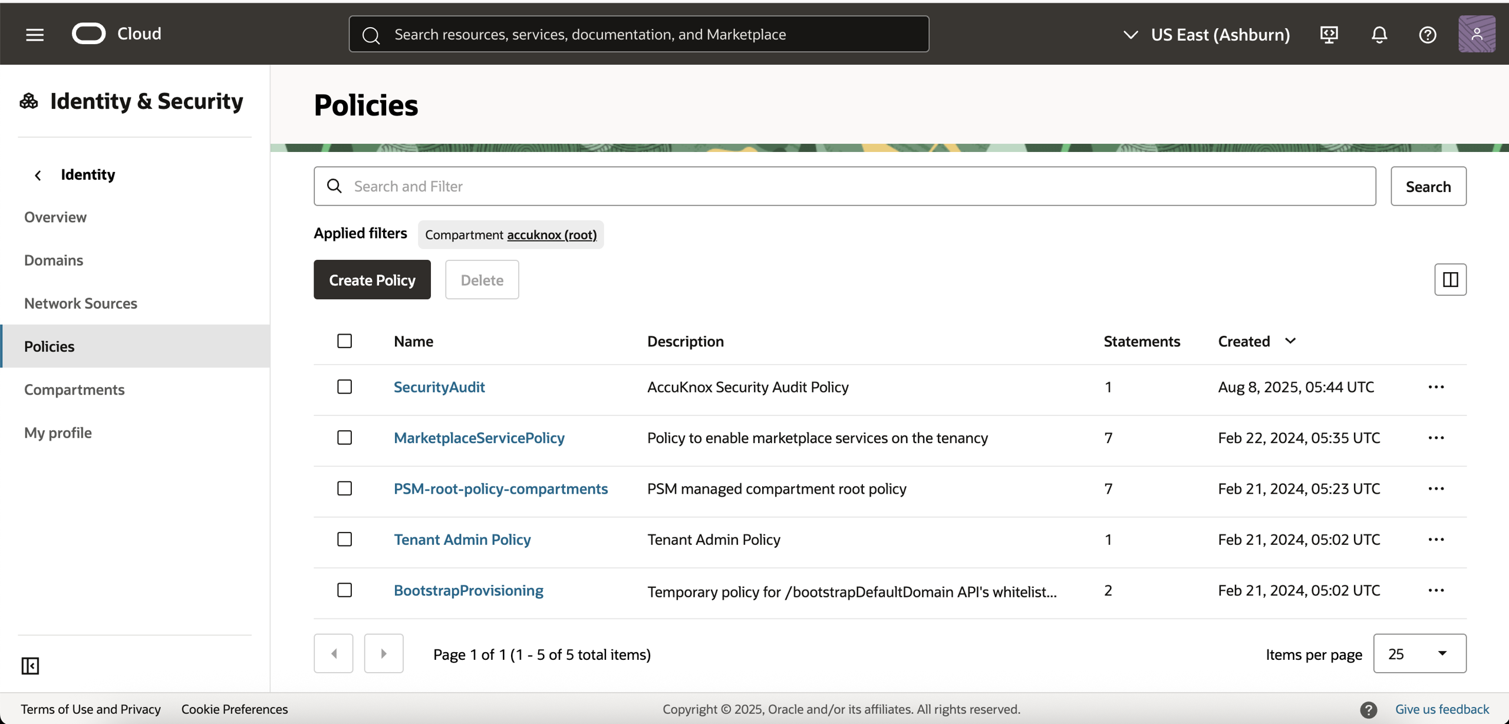Open actions menu for SecurityAudit row

point(1436,387)
